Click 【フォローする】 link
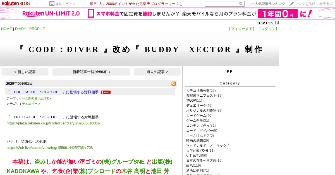 tap(242, 29)
